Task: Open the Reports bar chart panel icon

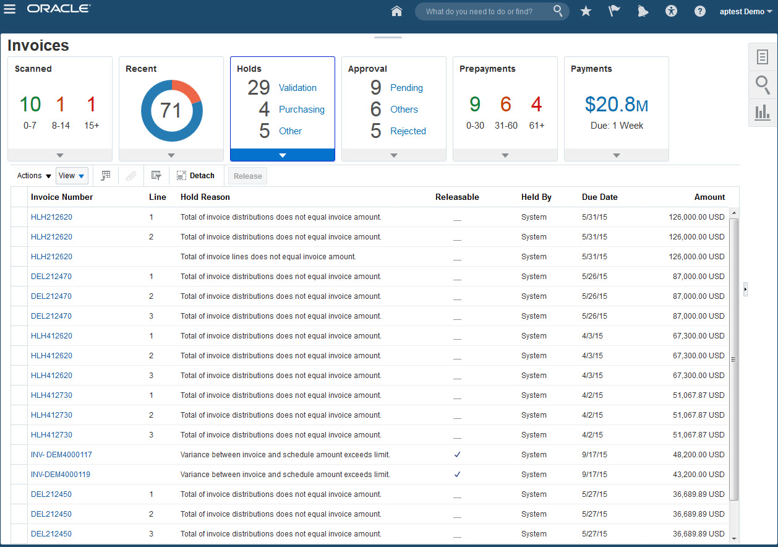Action: [763, 112]
